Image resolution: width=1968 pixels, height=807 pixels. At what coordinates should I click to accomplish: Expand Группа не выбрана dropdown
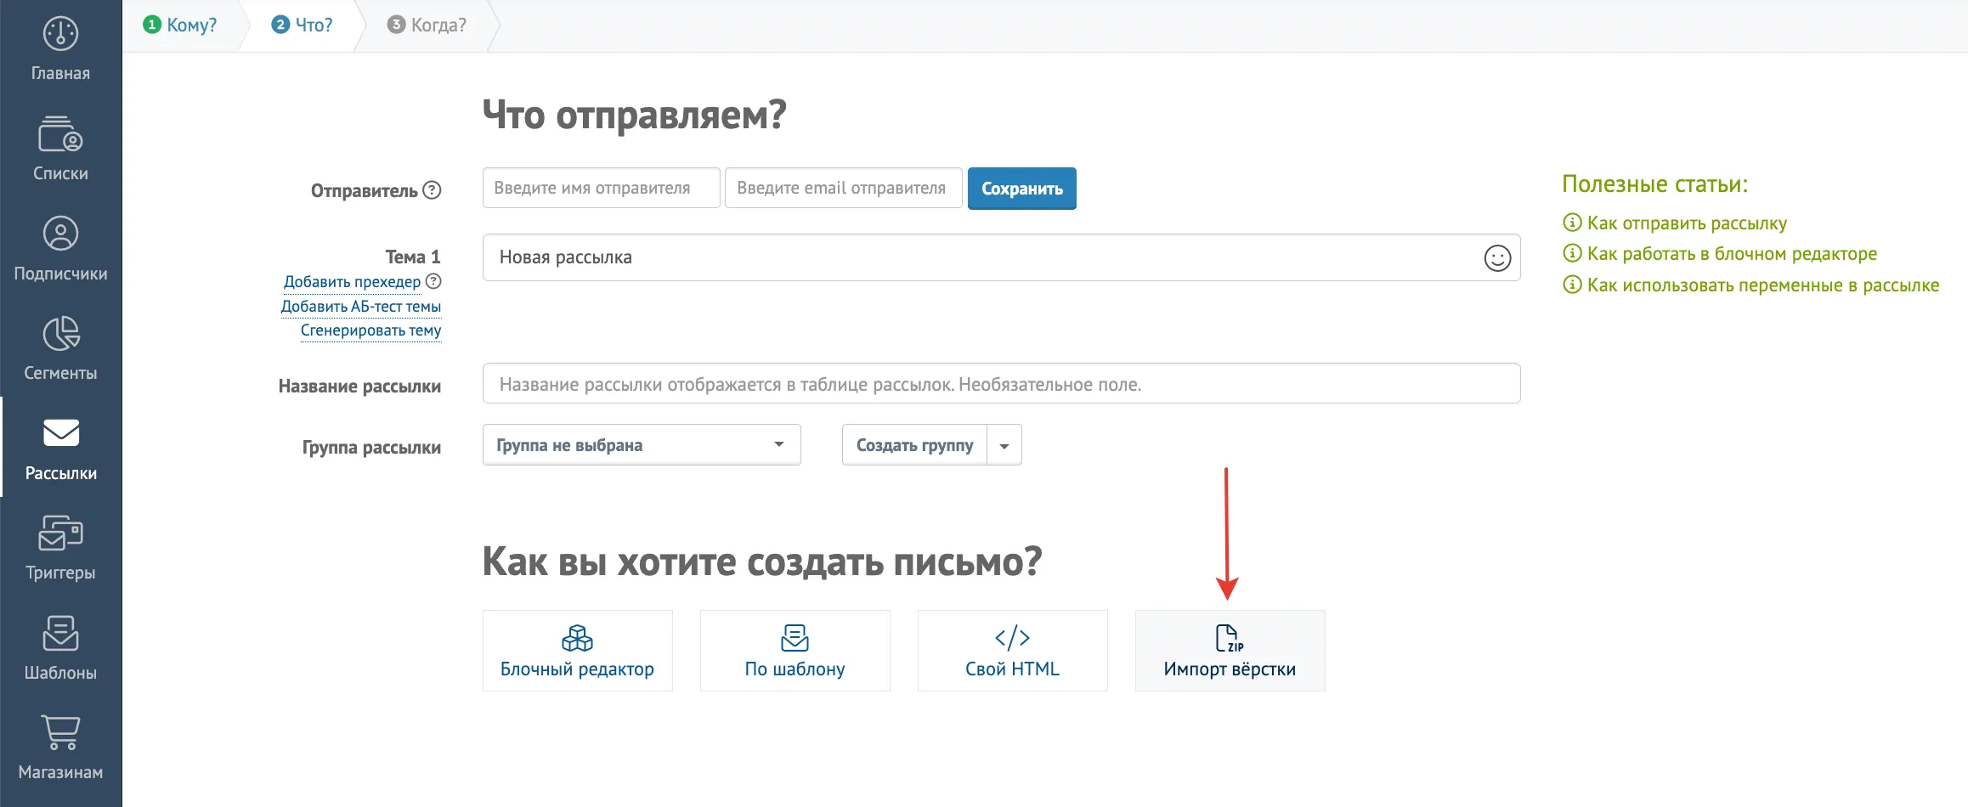(x=642, y=444)
